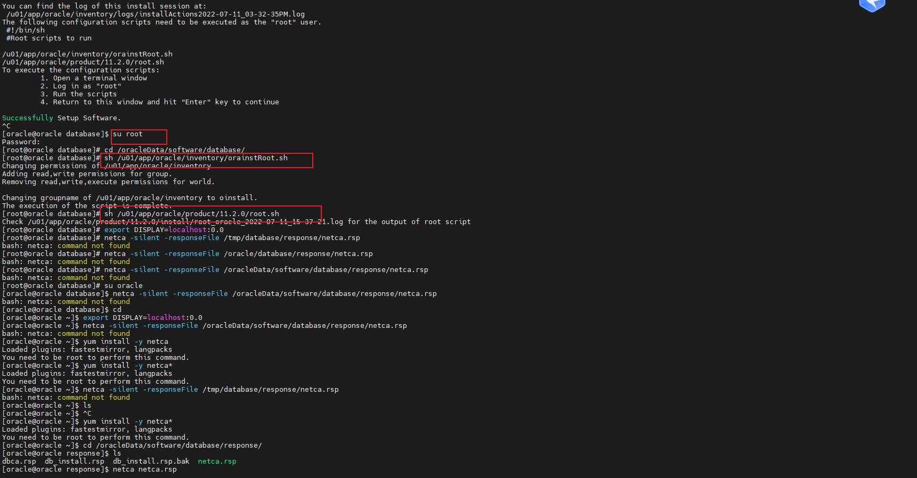
Task: Click the 'Password:' prompt line
Action: (x=21, y=142)
